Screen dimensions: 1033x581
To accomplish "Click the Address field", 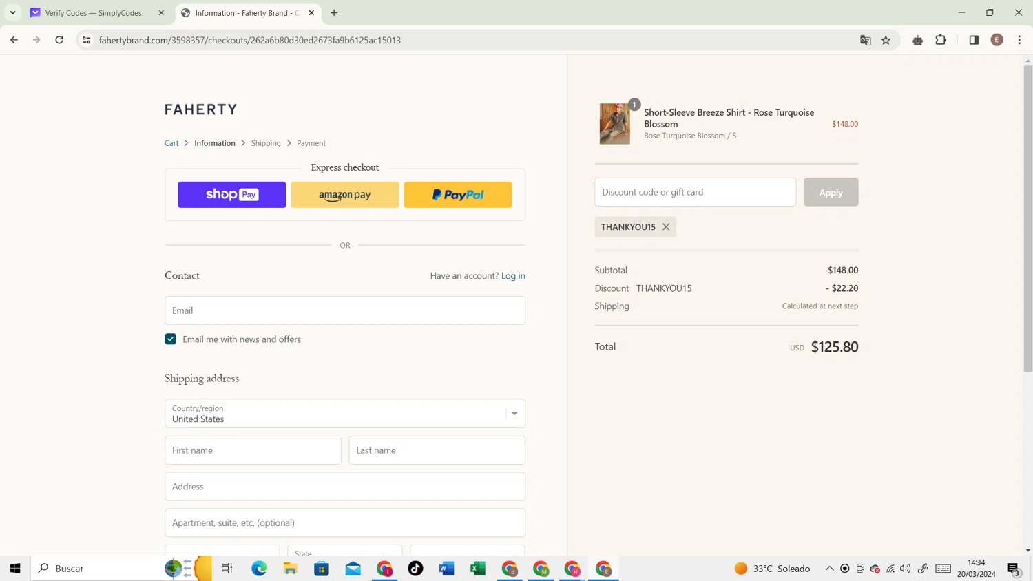I will pos(345,487).
